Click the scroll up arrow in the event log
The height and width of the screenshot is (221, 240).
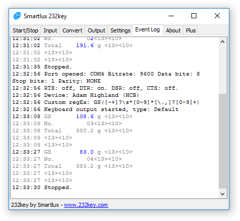pos(222,42)
